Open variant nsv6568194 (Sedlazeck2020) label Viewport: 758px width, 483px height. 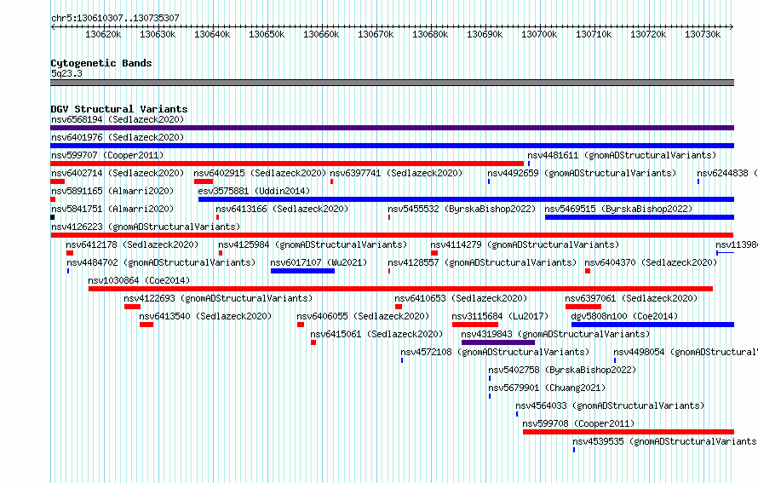point(118,119)
